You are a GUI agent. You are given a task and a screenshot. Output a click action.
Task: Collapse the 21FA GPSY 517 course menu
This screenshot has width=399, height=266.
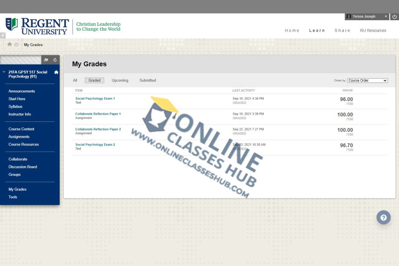tap(4, 72)
